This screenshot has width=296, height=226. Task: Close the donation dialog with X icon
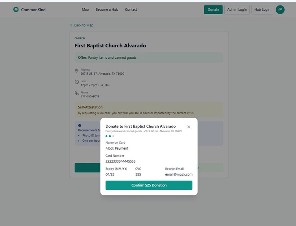pyautogui.click(x=189, y=127)
